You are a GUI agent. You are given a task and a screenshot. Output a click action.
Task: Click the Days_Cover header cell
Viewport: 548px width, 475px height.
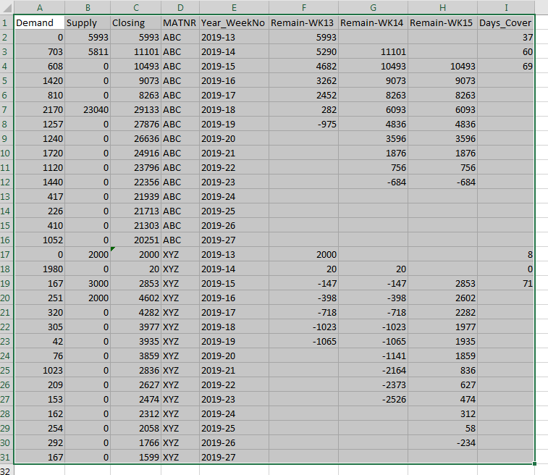[x=506, y=22]
